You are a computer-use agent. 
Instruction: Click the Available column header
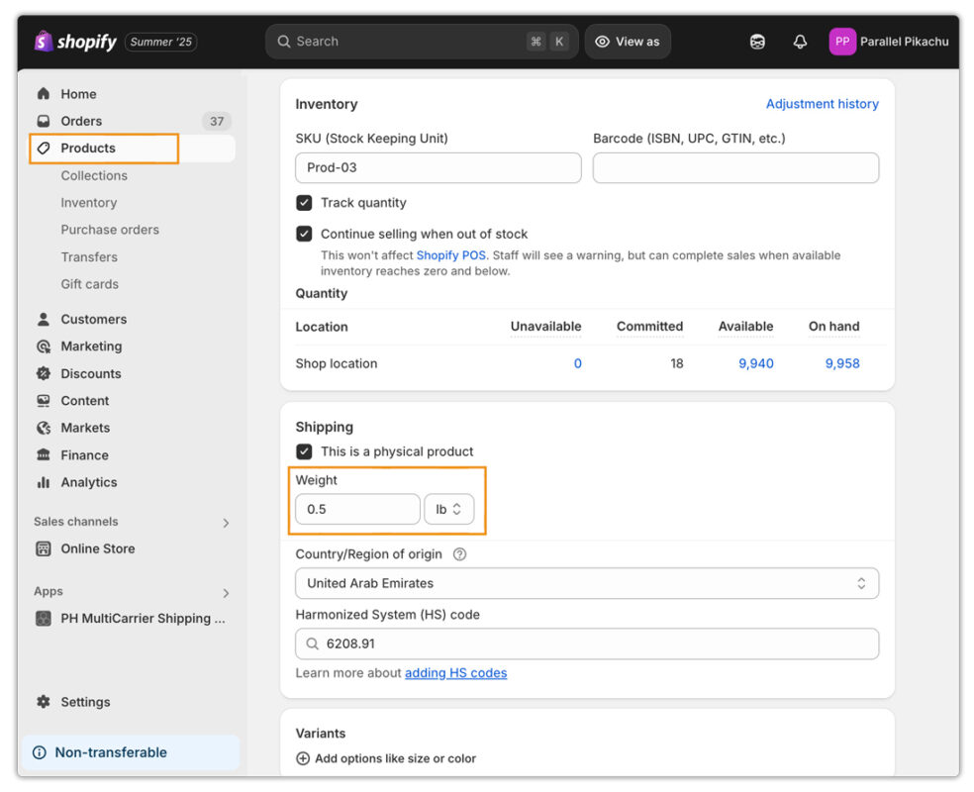tap(745, 326)
